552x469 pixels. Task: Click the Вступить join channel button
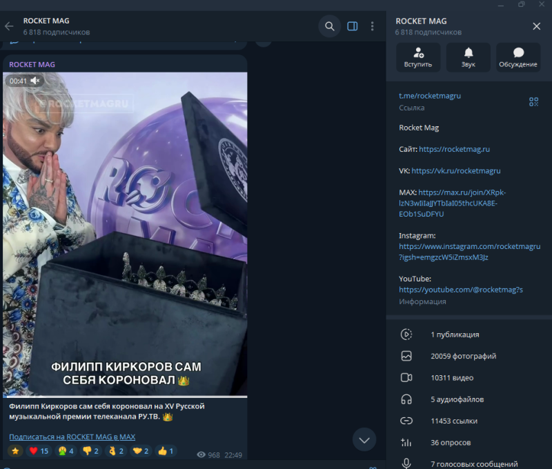pyautogui.click(x=418, y=57)
